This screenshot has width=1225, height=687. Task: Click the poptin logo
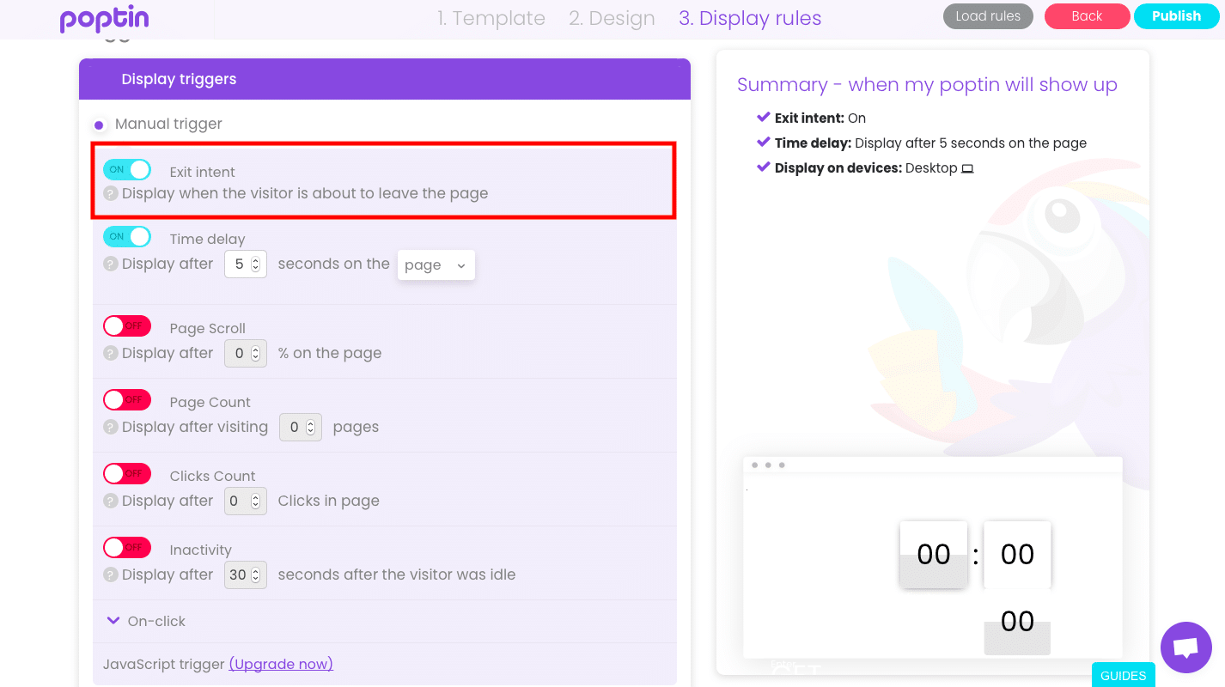pos(104,19)
